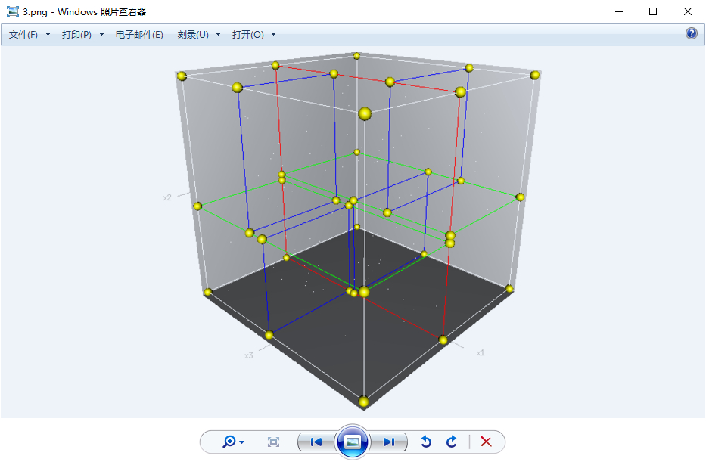Rotate the image clockwise

pyautogui.click(x=452, y=442)
